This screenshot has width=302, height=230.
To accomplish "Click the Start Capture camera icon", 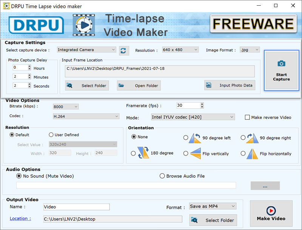I will [281, 63].
